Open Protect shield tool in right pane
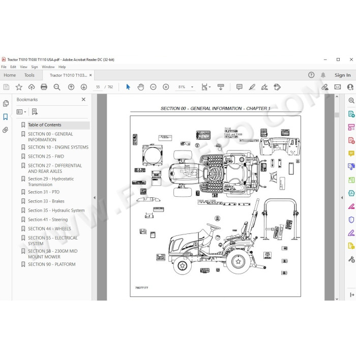356x356 pixels. pos(351,220)
